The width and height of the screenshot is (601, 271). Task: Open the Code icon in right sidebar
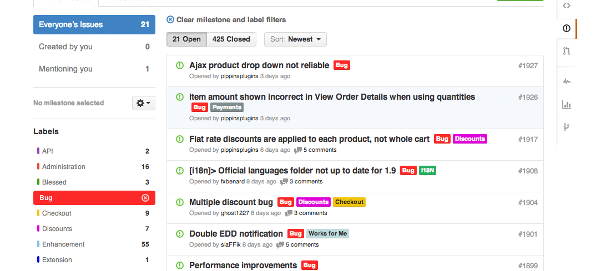click(567, 6)
